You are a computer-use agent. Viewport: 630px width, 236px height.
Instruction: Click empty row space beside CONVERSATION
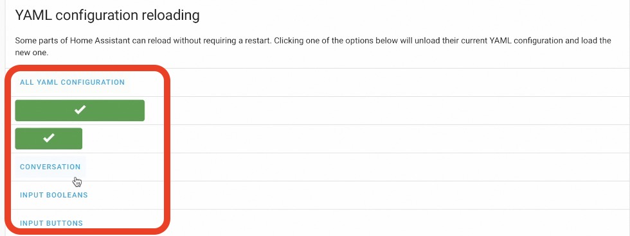coord(393,167)
